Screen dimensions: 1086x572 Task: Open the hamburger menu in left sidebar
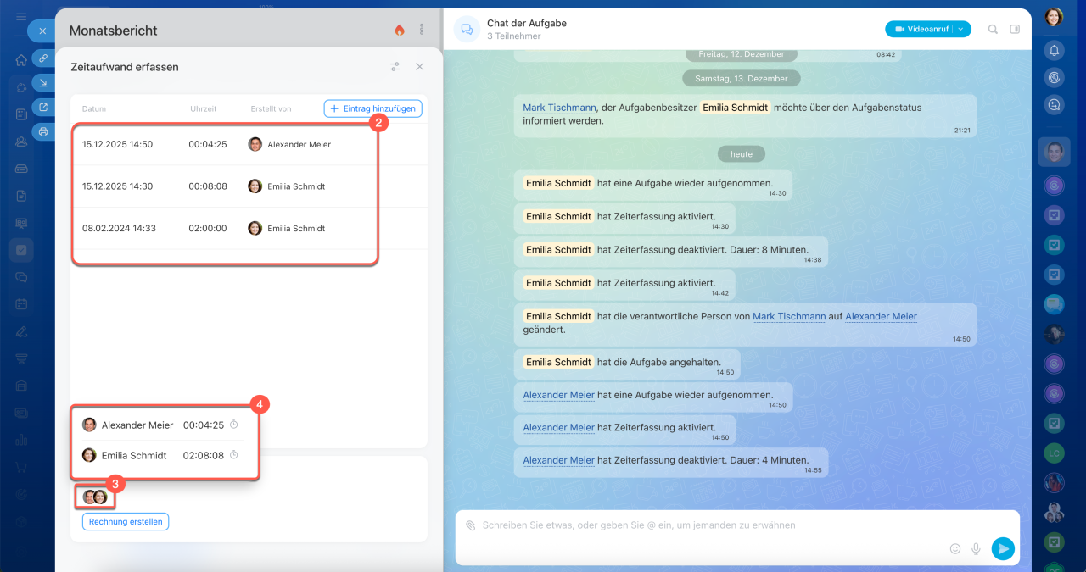pyautogui.click(x=21, y=17)
